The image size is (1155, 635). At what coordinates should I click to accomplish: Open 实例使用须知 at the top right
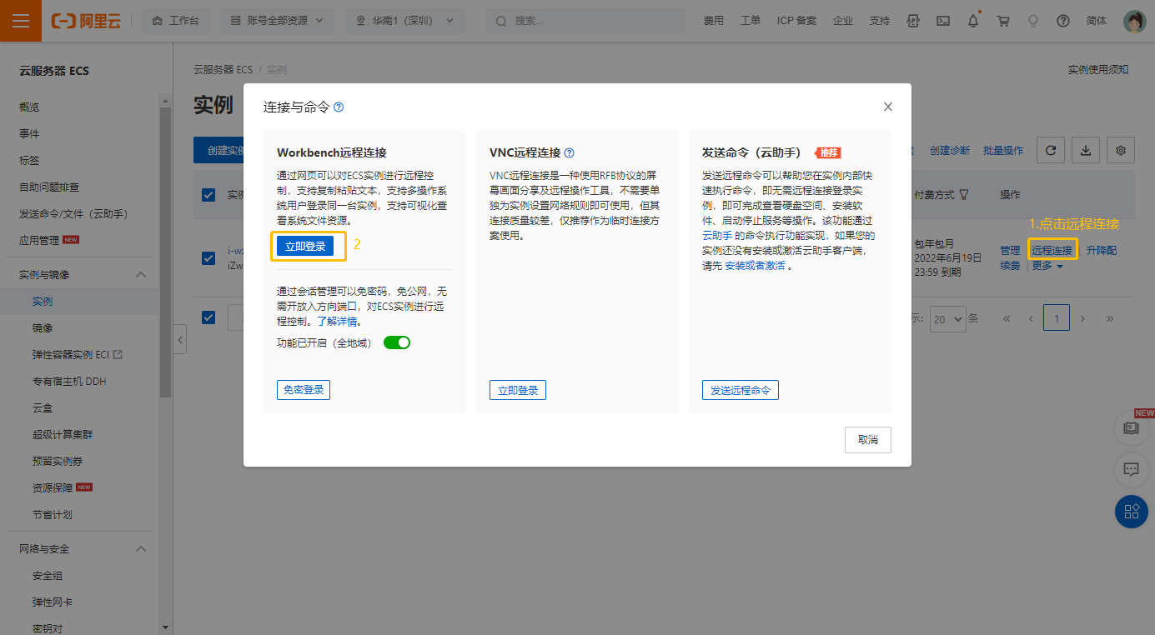[x=1098, y=70]
